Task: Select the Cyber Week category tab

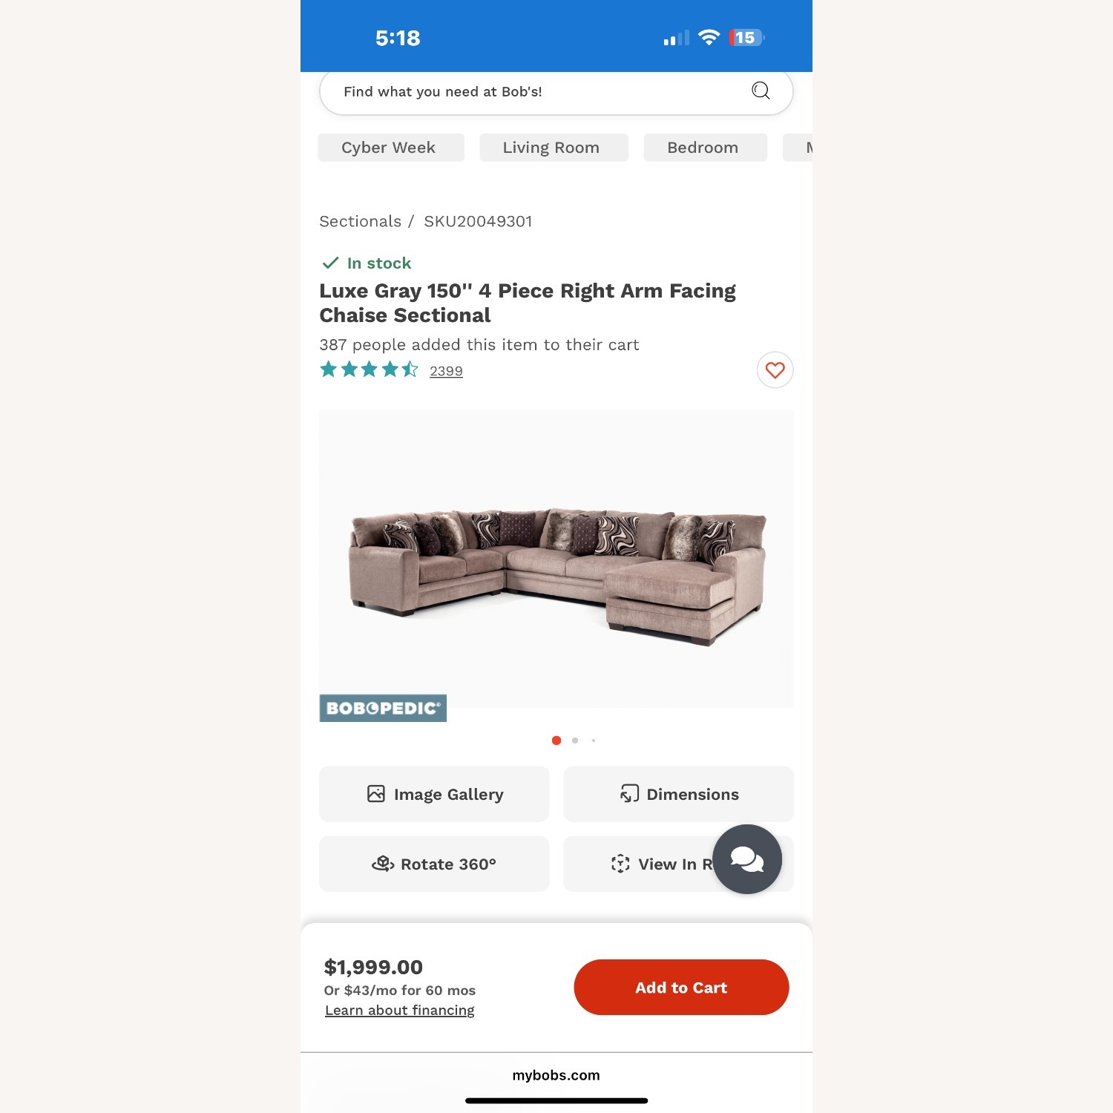Action: coord(391,148)
